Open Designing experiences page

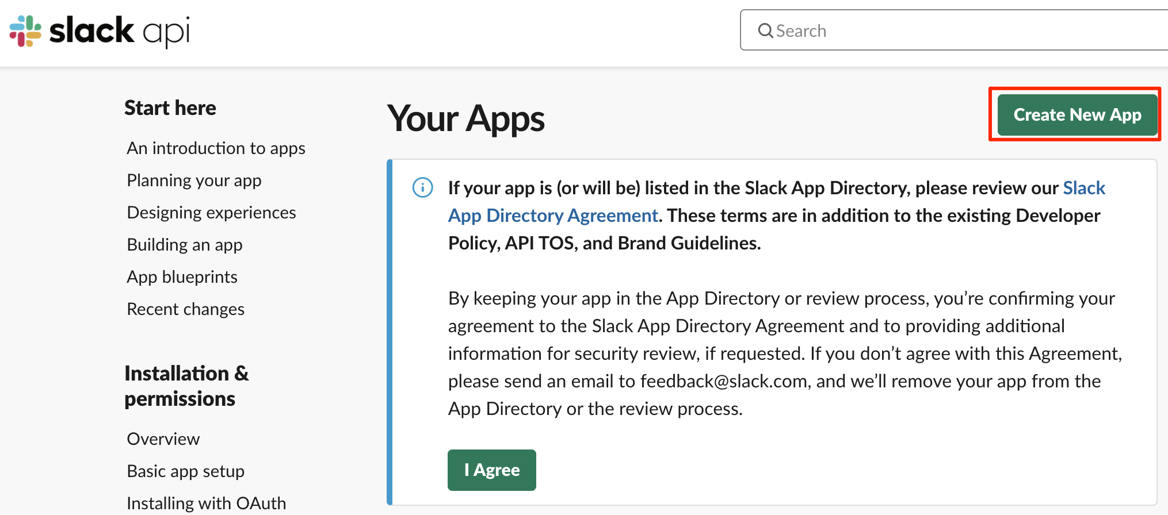click(211, 213)
